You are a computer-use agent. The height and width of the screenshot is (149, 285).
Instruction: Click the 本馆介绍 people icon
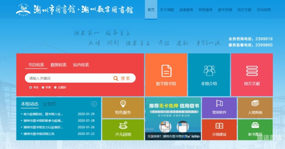[x=209, y=71]
